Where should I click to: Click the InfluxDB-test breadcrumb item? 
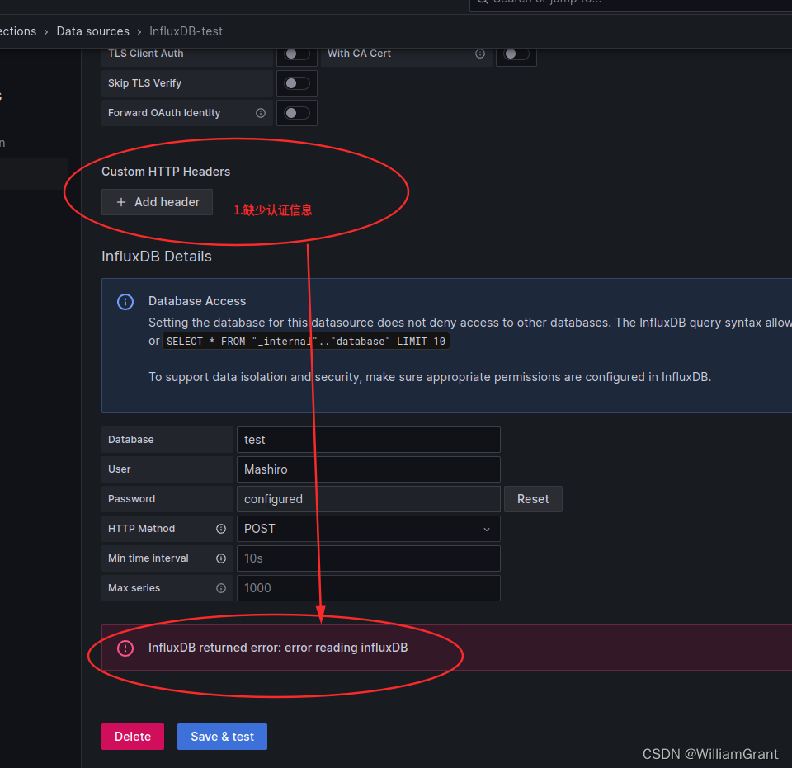[x=186, y=31]
